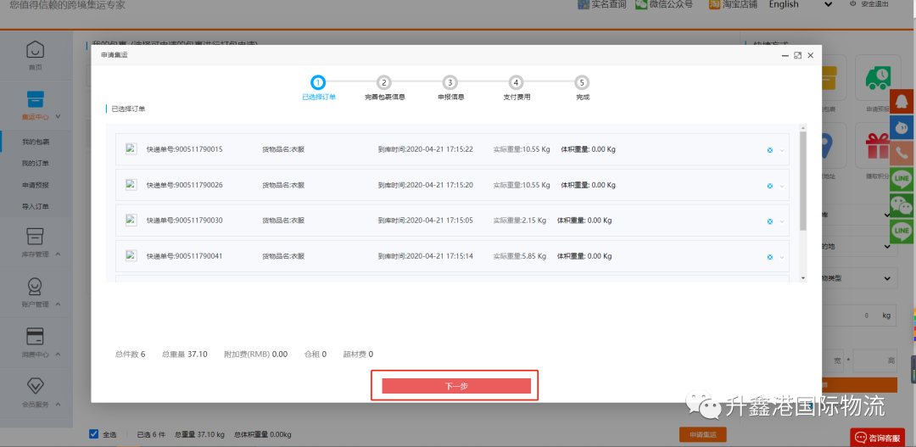Open the green truck 申请预报 shortcut
Viewport: 916px width, 447px height.
pyautogui.click(x=878, y=78)
